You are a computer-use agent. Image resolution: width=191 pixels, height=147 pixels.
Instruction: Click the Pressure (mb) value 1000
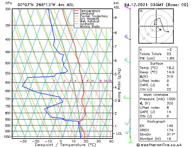point(171,99)
